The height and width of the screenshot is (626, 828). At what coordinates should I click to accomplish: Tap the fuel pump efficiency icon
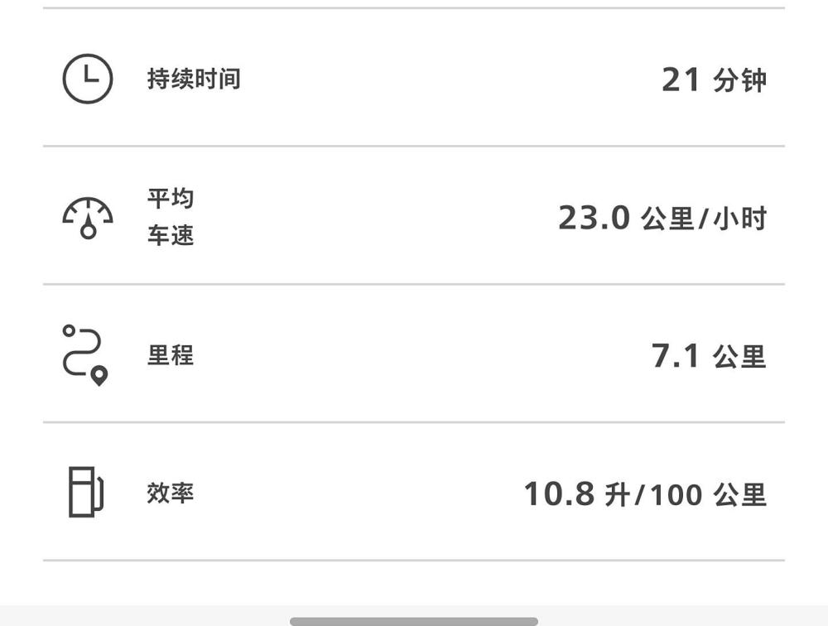coord(86,493)
